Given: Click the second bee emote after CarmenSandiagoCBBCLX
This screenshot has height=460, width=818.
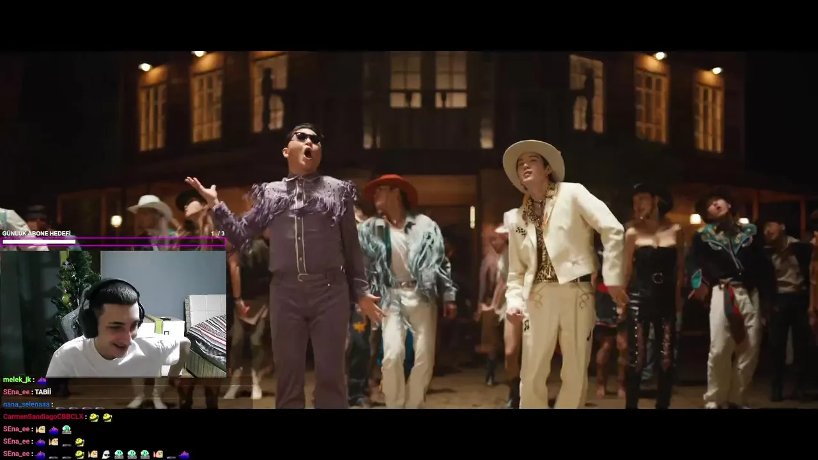Looking at the screenshot, I should [x=107, y=417].
